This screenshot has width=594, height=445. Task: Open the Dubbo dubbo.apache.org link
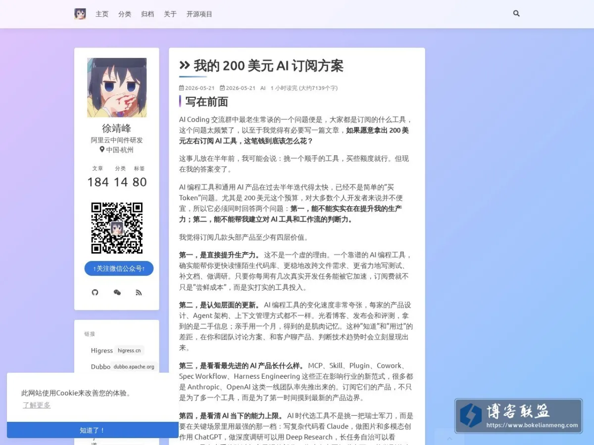coord(124,366)
